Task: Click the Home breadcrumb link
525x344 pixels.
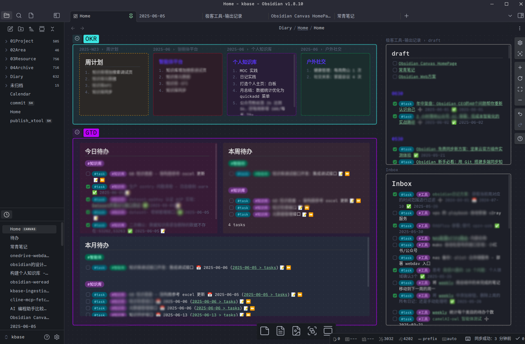Action: [x=303, y=28]
